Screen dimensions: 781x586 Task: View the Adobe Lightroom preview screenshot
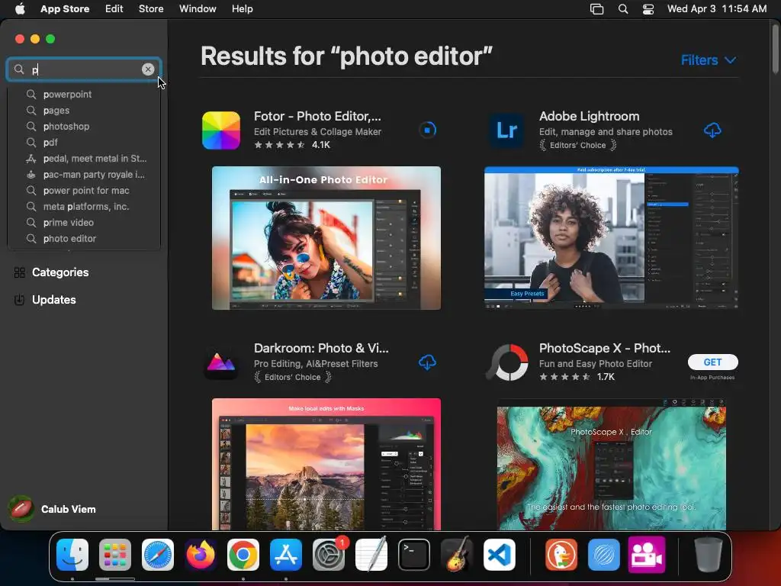tap(611, 238)
